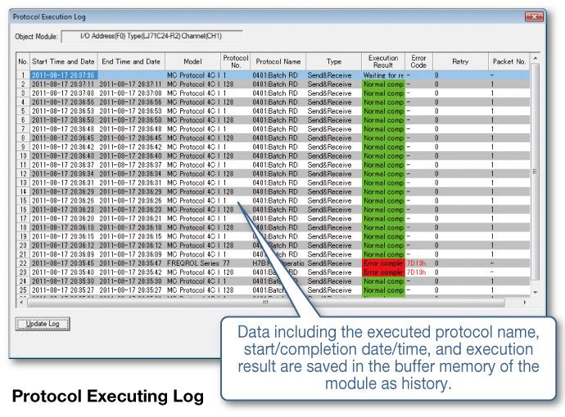Click the Error Code column header
The image size is (565, 417).
pos(418,61)
